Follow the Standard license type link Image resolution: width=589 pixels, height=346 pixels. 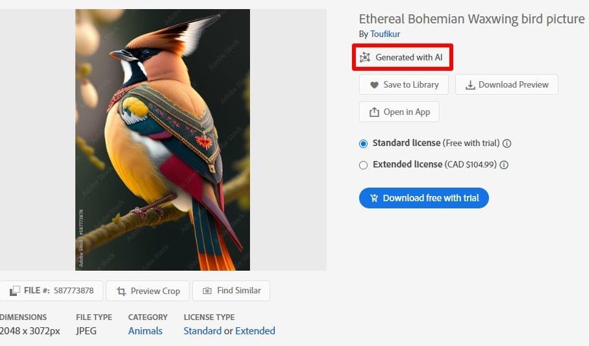click(203, 331)
